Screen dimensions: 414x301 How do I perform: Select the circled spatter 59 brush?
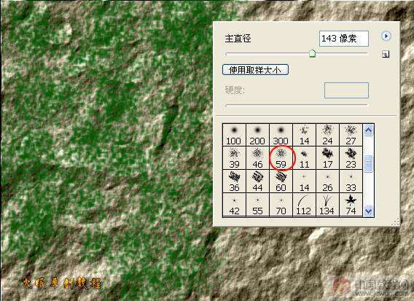(x=281, y=158)
